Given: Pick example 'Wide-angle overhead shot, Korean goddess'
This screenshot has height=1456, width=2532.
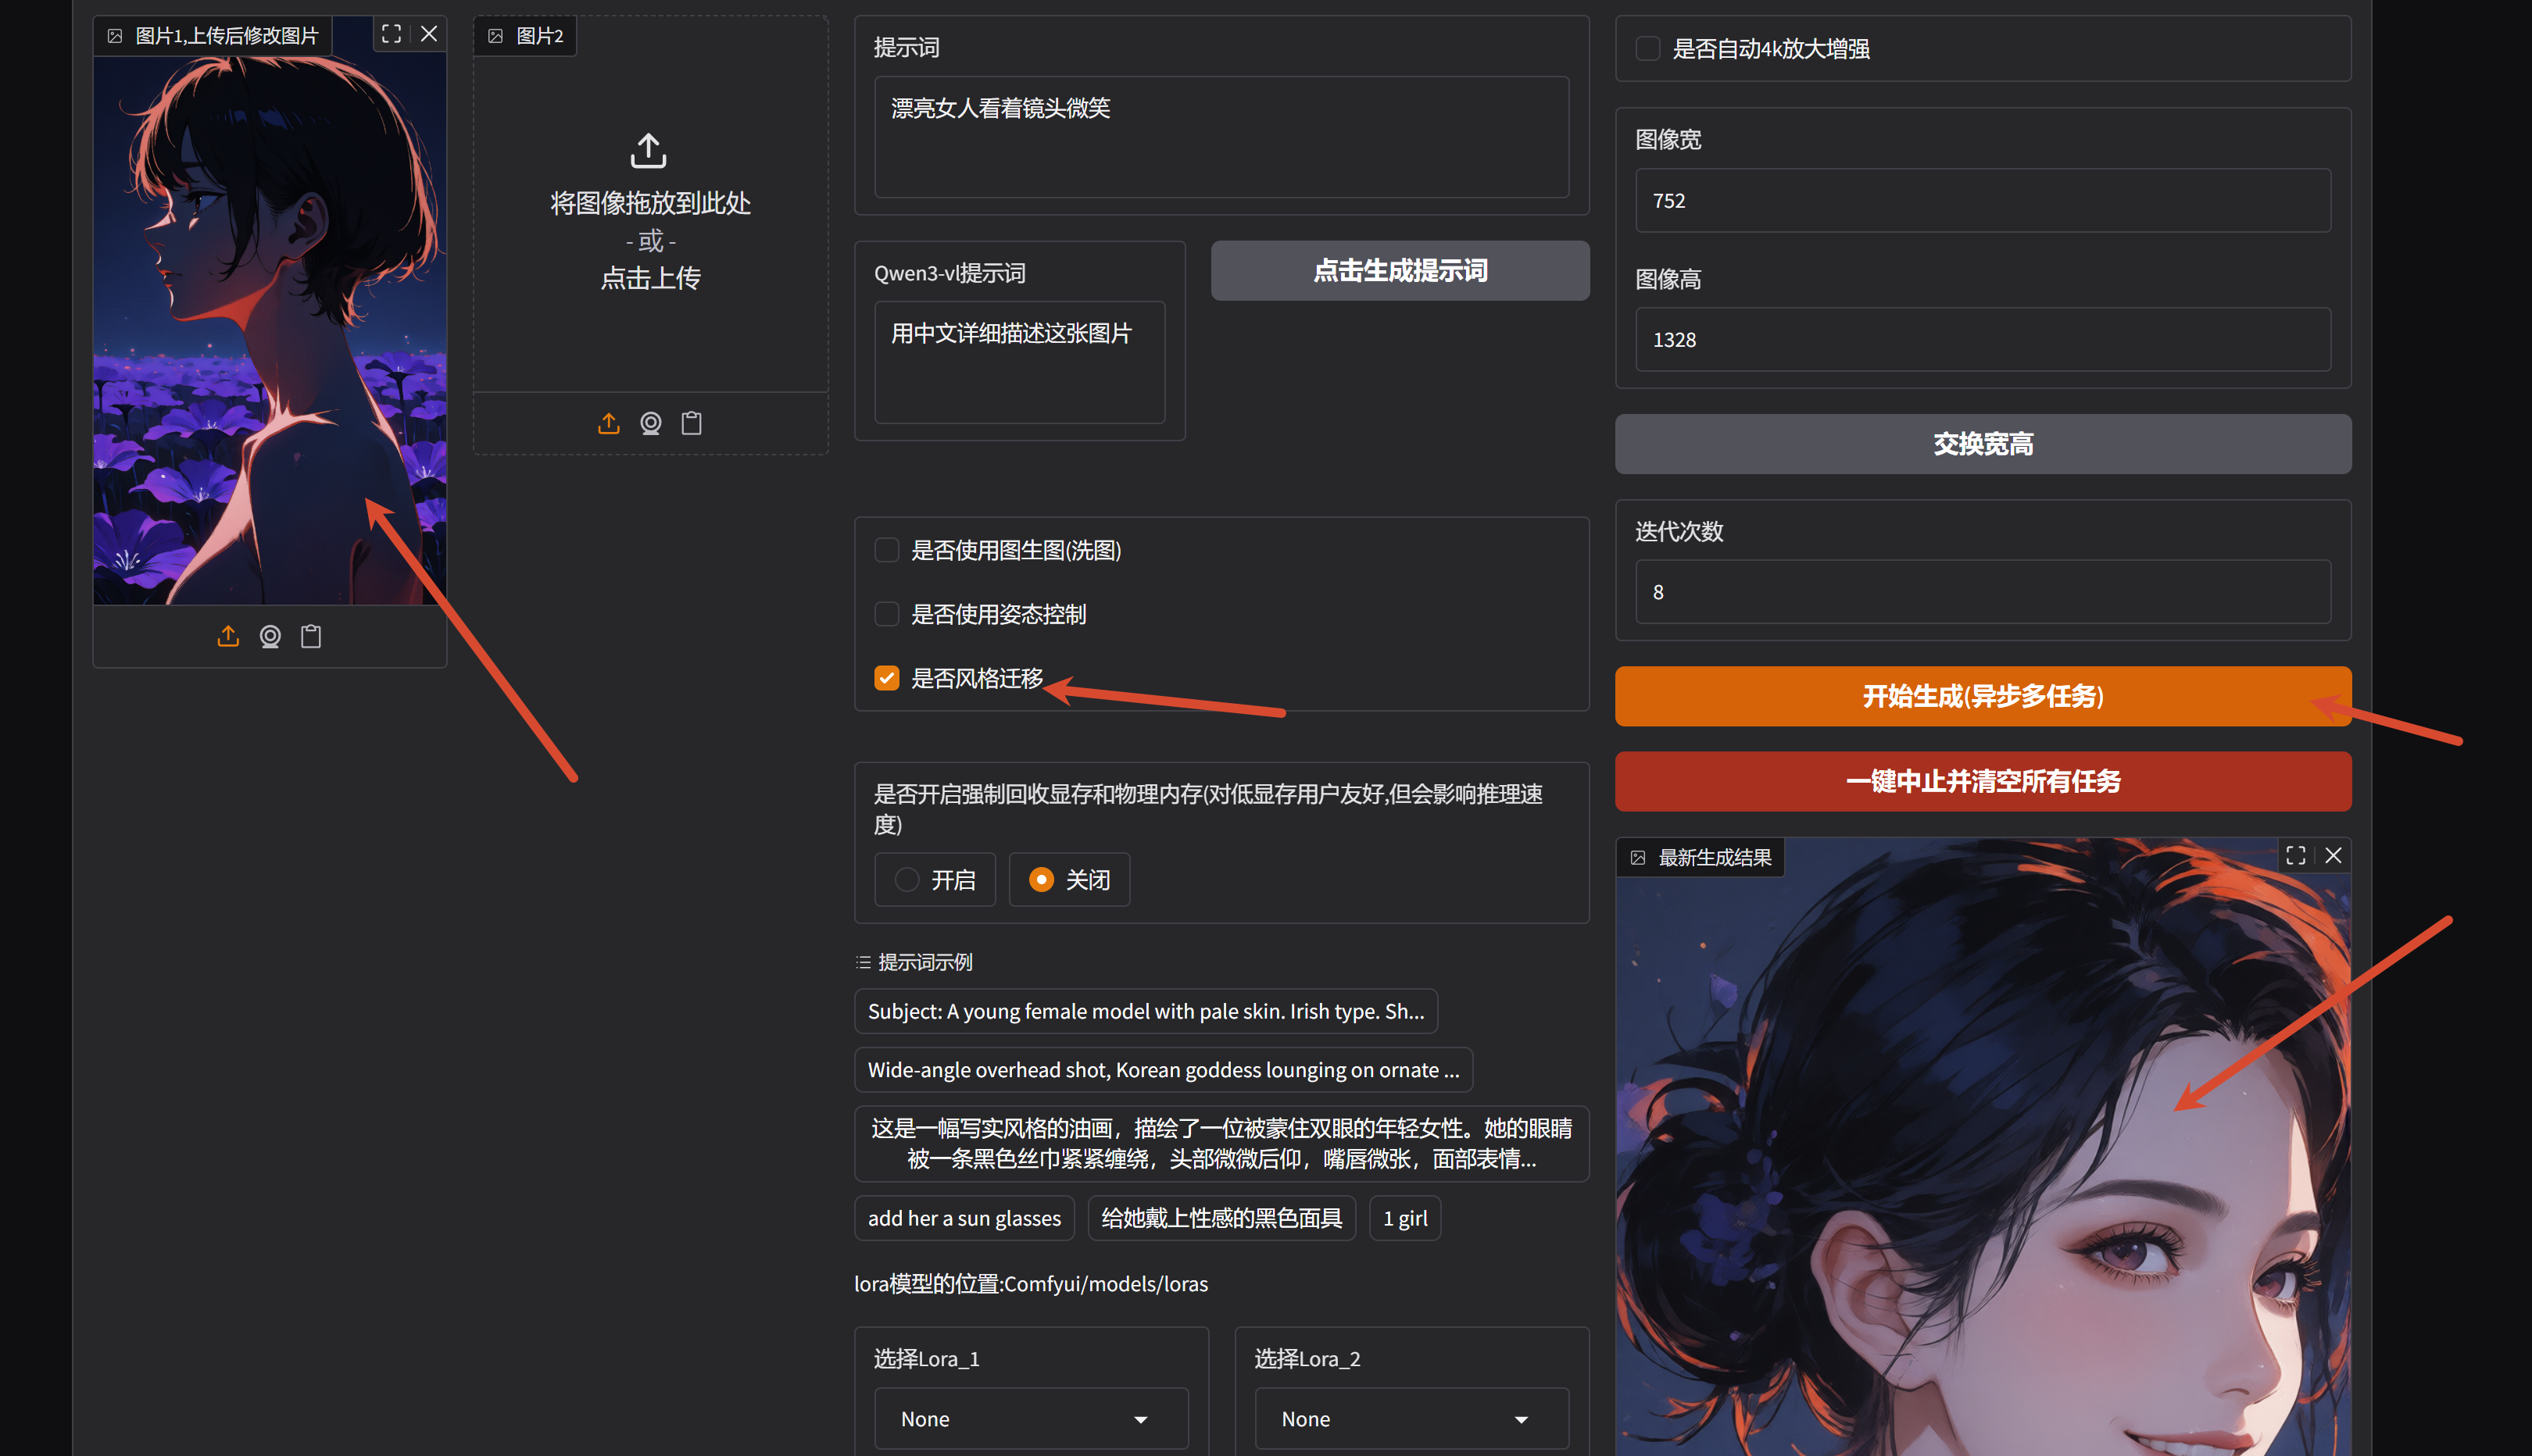Looking at the screenshot, I should point(1164,1070).
